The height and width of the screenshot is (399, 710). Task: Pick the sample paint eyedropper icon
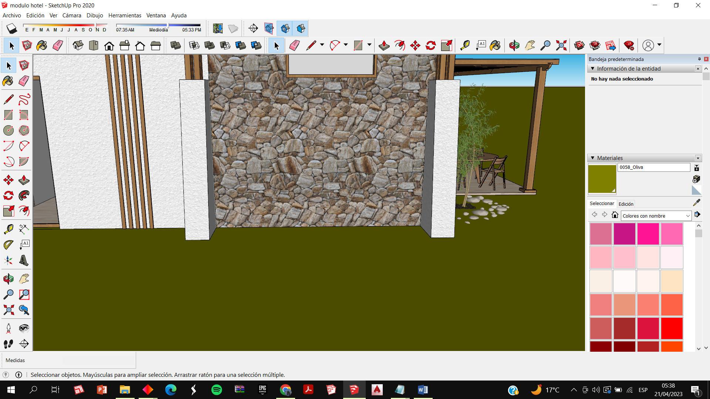tap(696, 202)
